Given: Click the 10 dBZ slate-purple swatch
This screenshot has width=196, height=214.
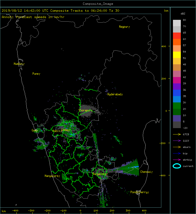Looking at the screenshot, I should point(177,118).
